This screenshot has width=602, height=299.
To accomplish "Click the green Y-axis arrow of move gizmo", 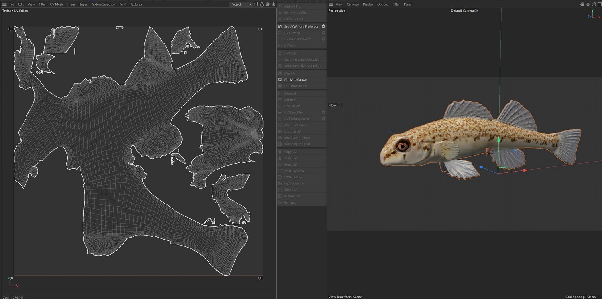I will [498, 139].
